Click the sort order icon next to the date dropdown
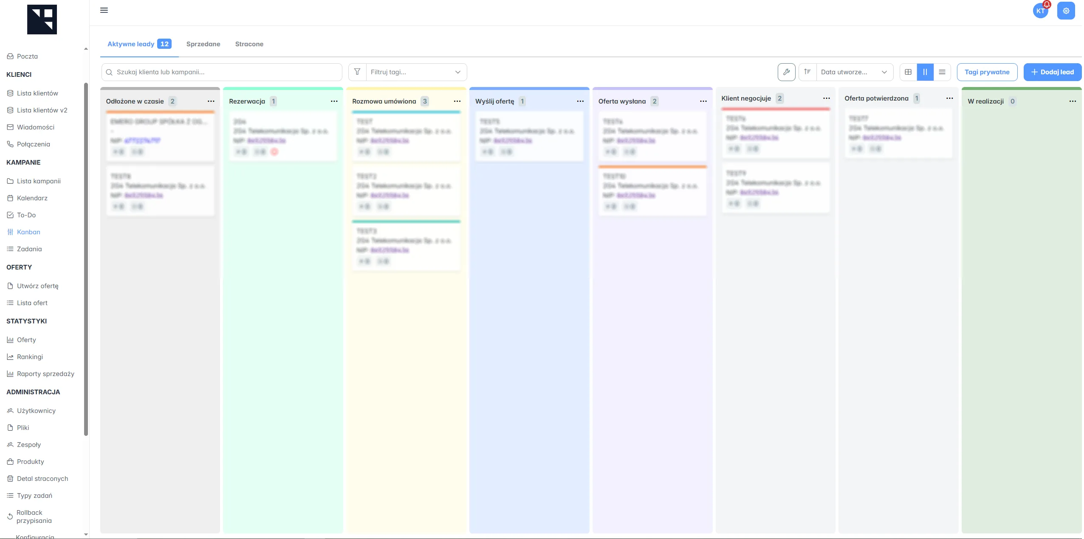The image size is (1084, 539). click(807, 72)
